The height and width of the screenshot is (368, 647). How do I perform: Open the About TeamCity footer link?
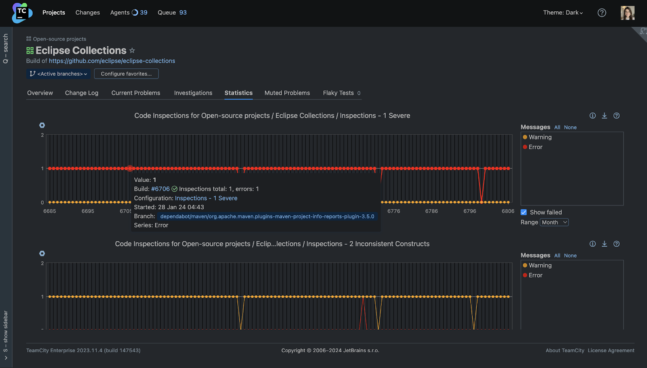565,351
